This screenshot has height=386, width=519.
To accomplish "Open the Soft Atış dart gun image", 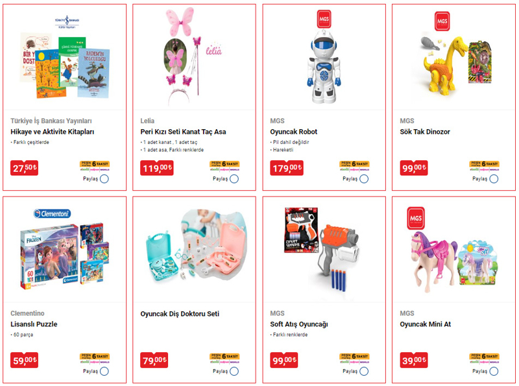I will (x=322, y=249).
